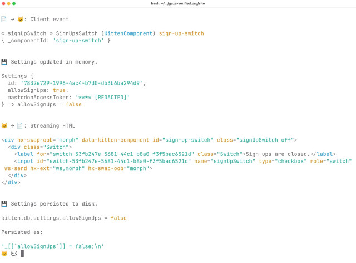Click the cat emoji at the prompt line
Image resolution: width=356 pixels, height=263 pixels.
click(x=4, y=254)
